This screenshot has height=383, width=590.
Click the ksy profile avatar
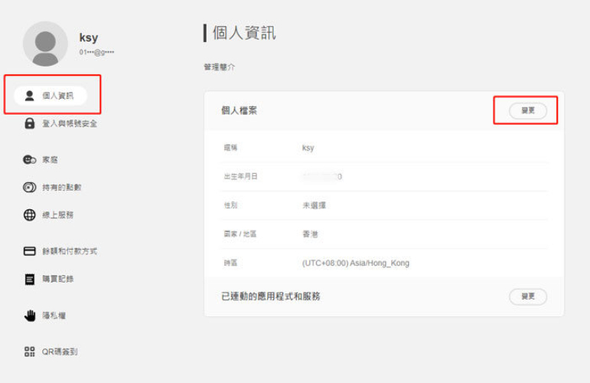45,44
